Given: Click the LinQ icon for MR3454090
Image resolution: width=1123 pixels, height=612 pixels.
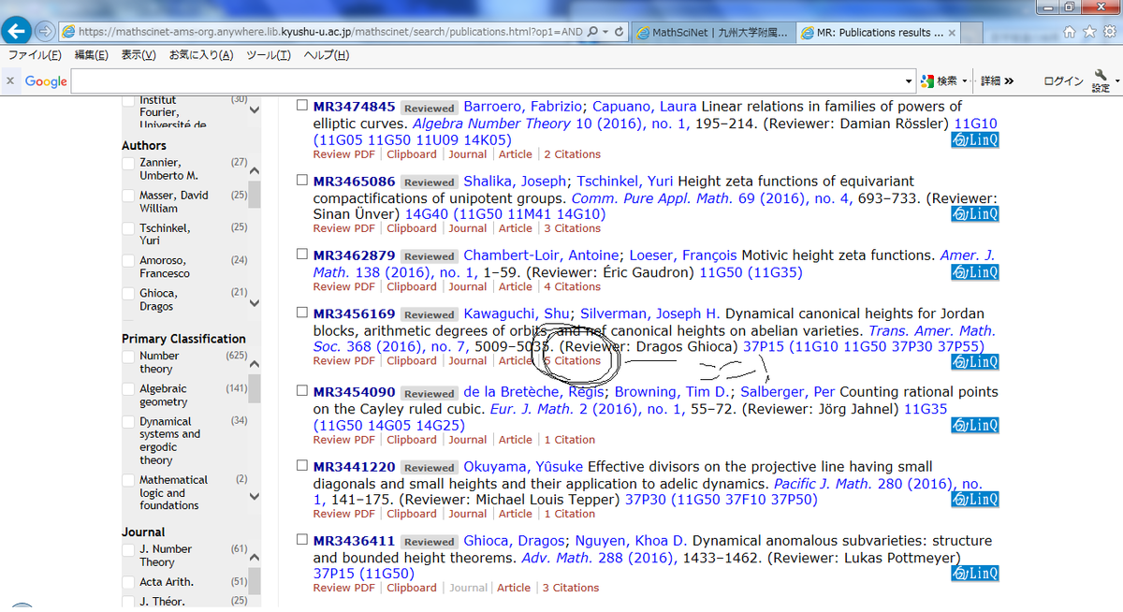Looking at the screenshot, I should coord(974,426).
